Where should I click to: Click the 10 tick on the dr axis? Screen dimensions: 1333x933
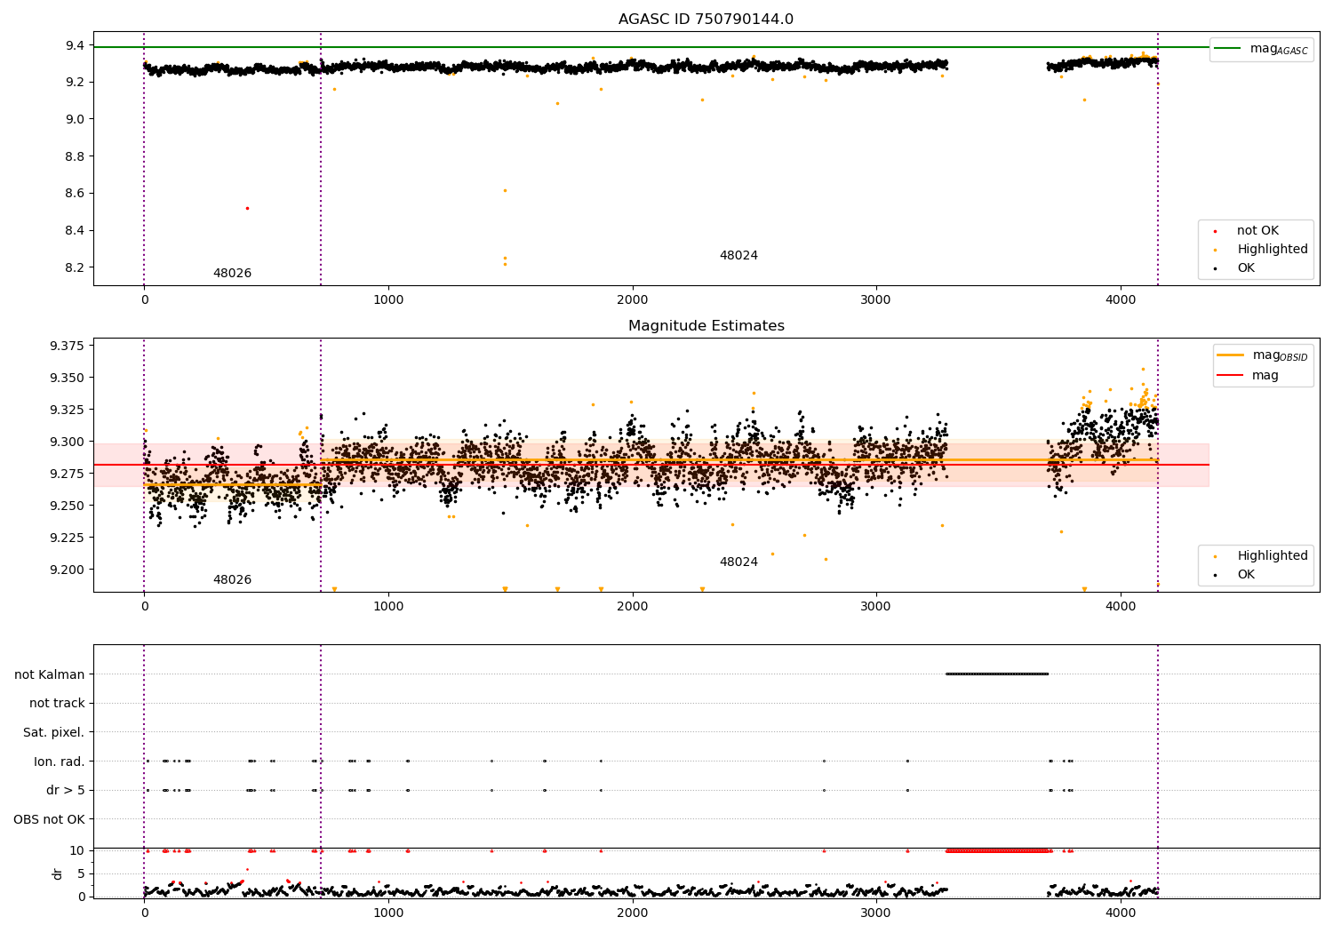pos(77,850)
